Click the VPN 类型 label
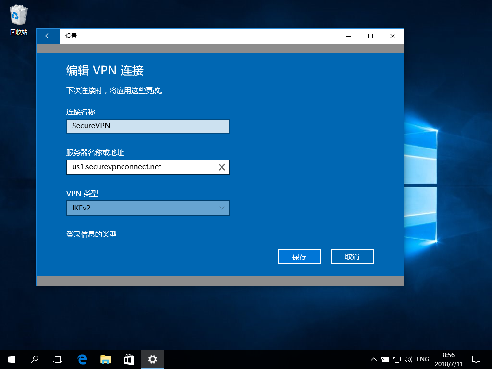 coord(82,194)
